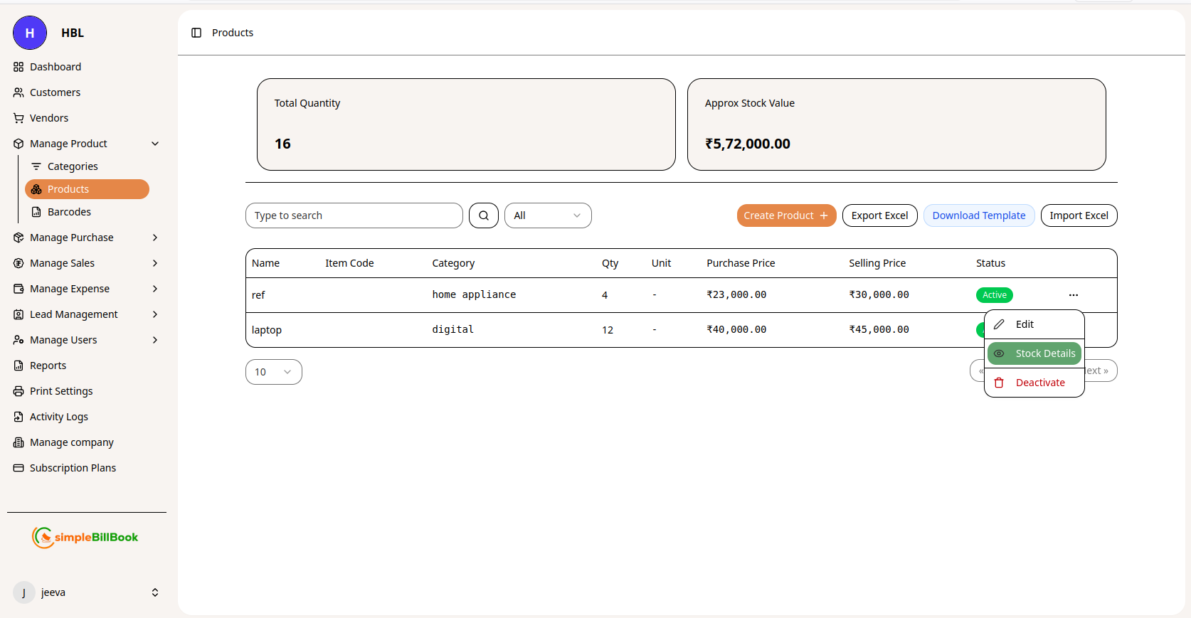Click the Download Template link button

[x=978, y=215]
